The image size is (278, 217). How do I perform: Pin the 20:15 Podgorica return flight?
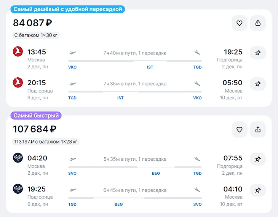(258, 84)
